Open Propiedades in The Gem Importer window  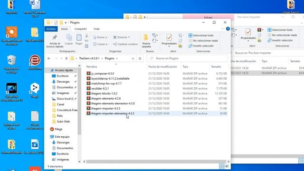(248, 35)
